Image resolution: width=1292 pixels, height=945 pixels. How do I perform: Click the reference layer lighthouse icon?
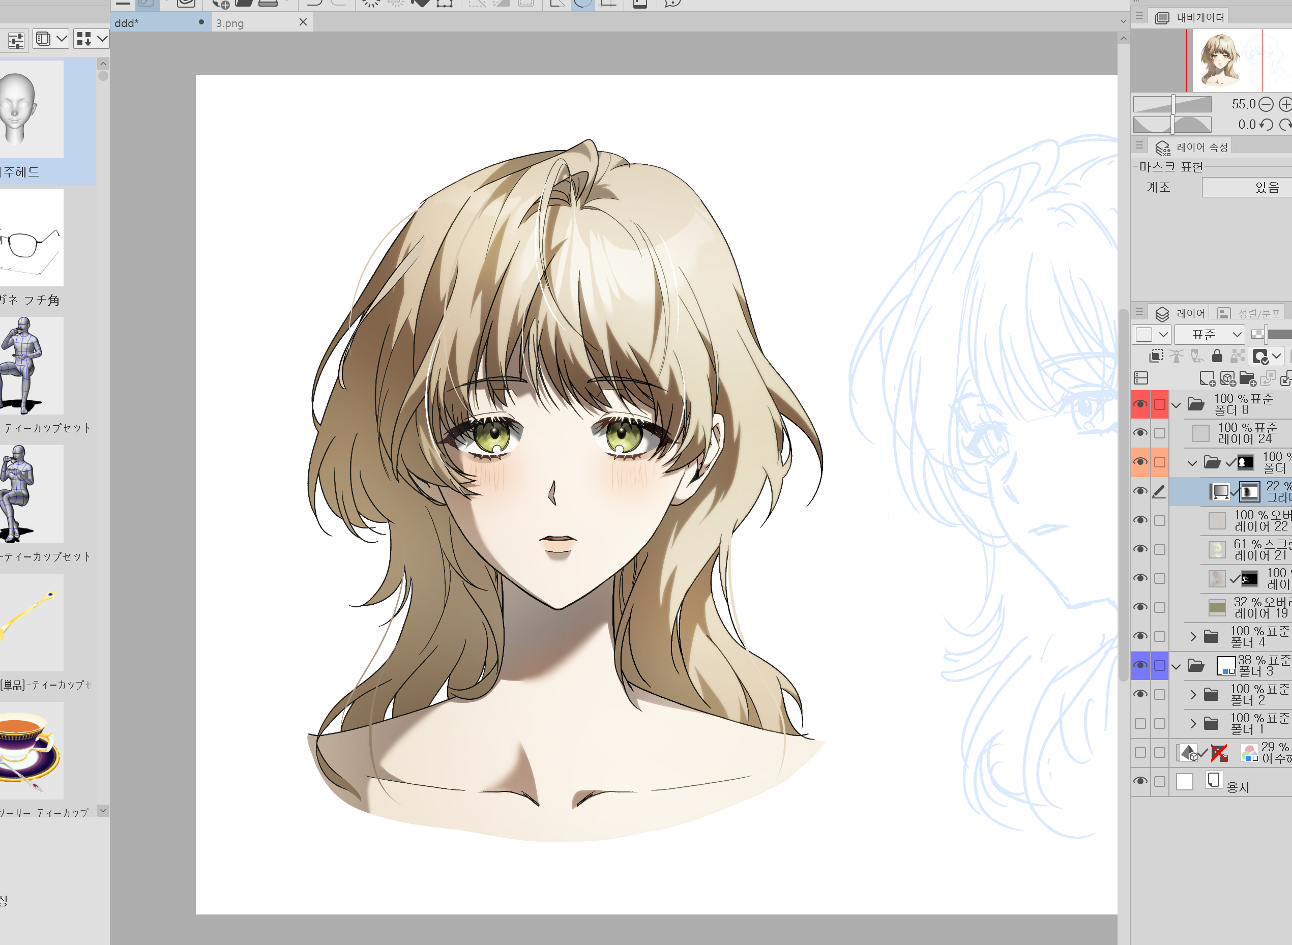tap(1177, 356)
